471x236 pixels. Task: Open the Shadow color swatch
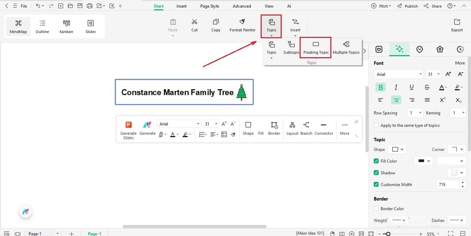457,173
